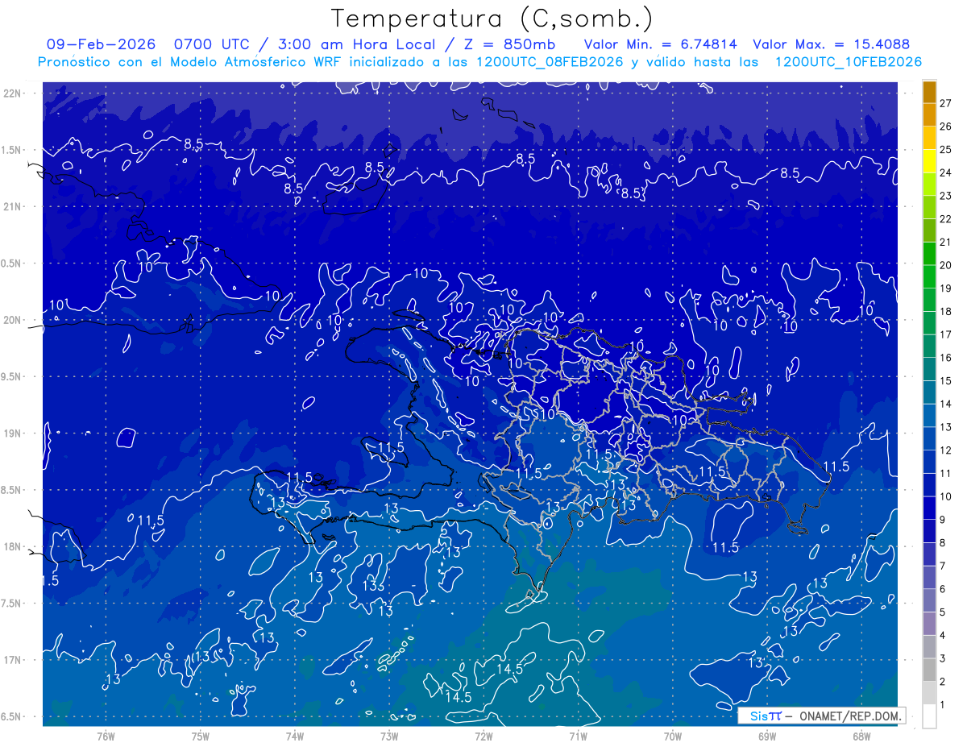Click the "71W" longitude axis label
Viewport: 967px width, 747px height.
pyautogui.click(x=578, y=737)
